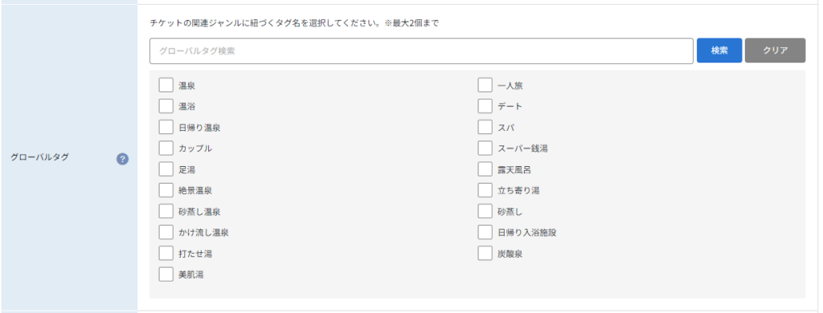
Task: Click the blue 検索 button
Action: click(x=719, y=51)
